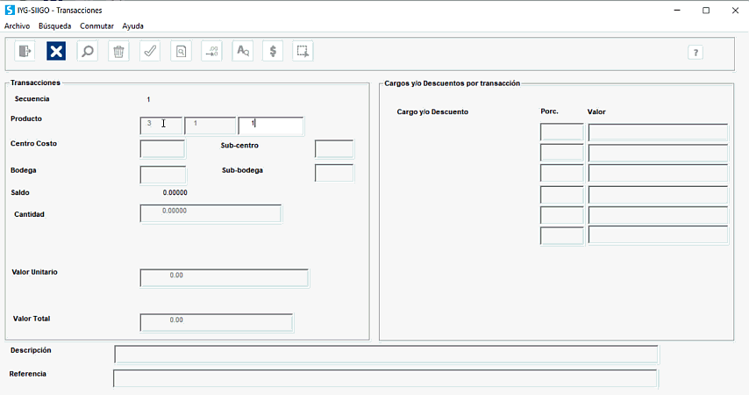Viewport: 749px width, 395px height.
Task: Click the Sub-centro input field
Action: click(x=334, y=148)
